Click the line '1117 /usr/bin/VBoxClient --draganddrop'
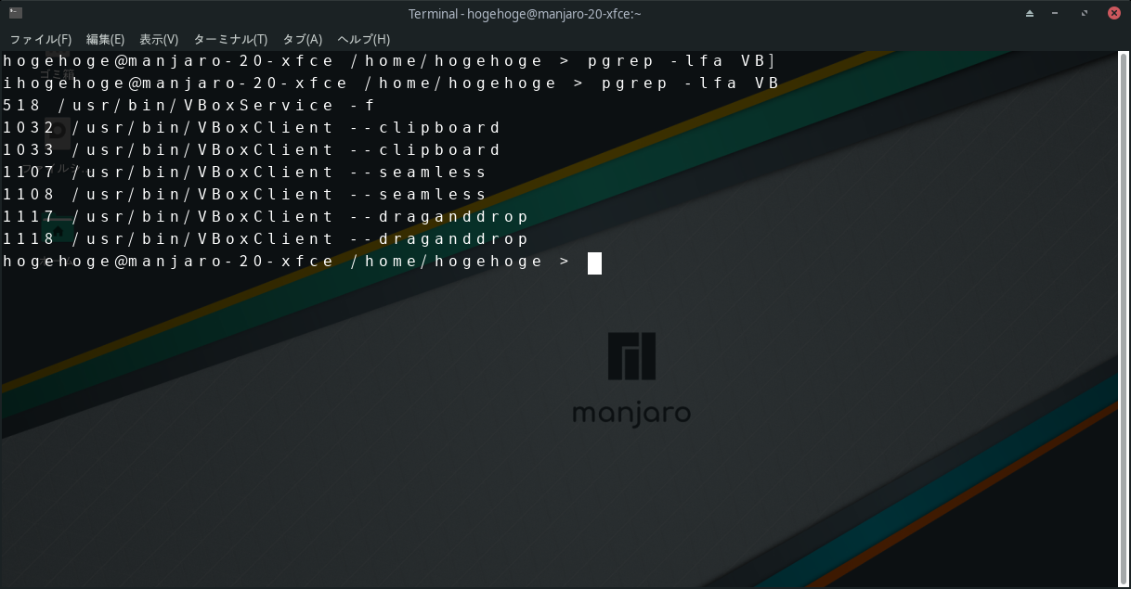This screenshot has height=589, width=1131. (266, 217)
